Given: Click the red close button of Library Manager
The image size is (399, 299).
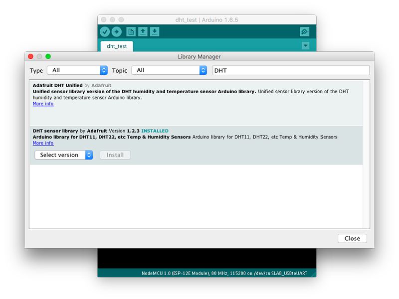Looking at the screenshot, I should tap(30, 57).
